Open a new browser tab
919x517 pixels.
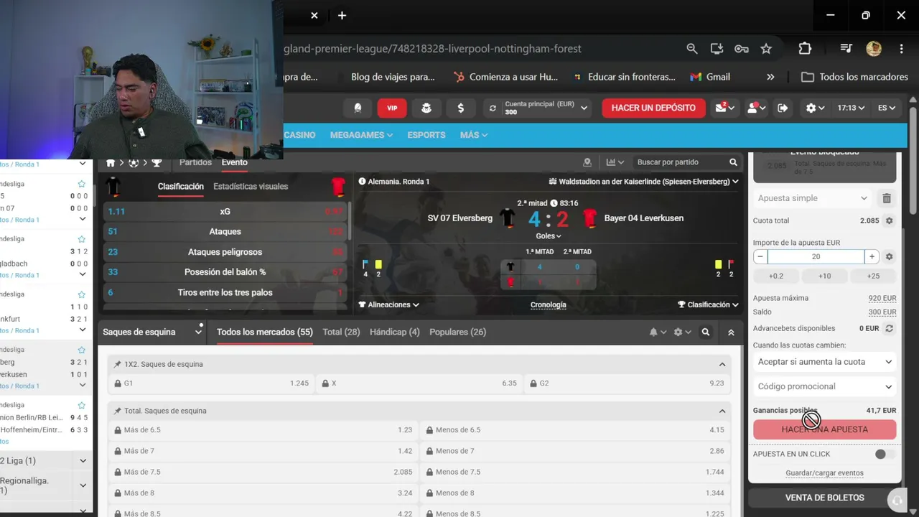click(x=342, y=15)
